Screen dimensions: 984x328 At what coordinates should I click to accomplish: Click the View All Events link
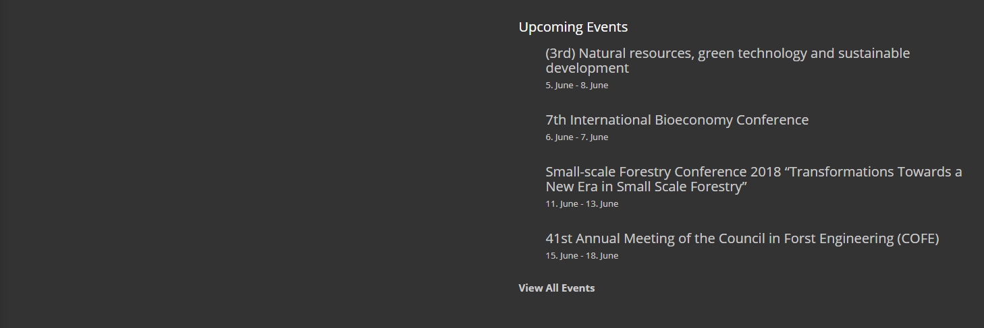pos(557,288)
